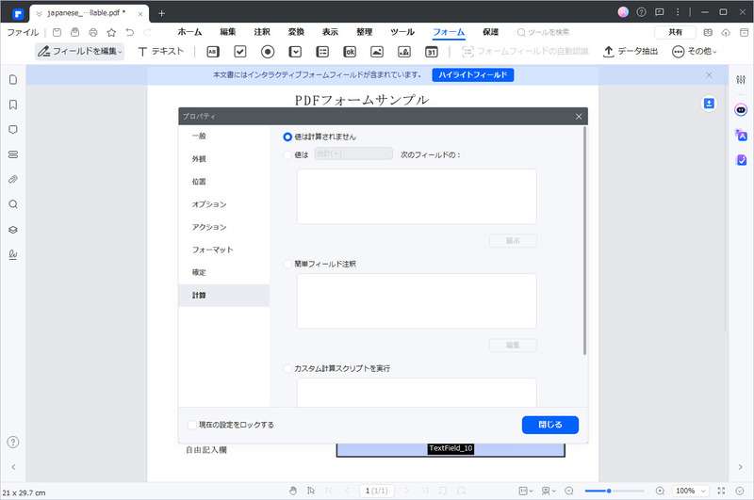754x500 pixels.
Task: Click the properties dialog vertical scrollbar
Action: (x=584, y=240)
